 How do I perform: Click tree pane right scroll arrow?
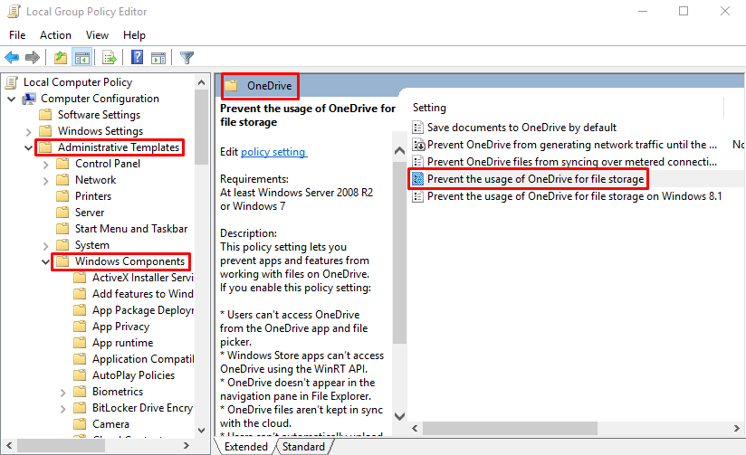point(186,445)
